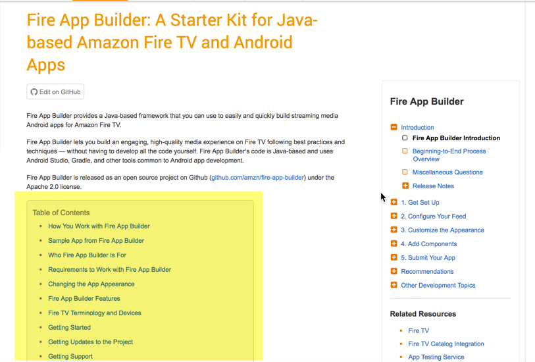Expand Other Development Topics plus icon

point(394,285)
